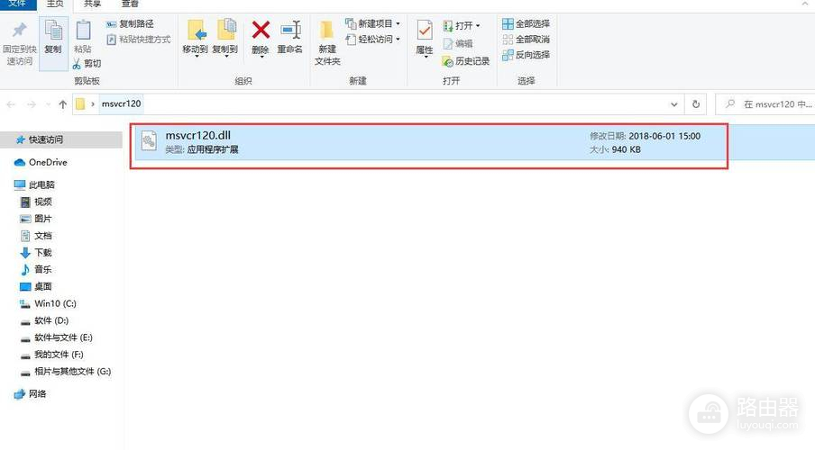Open recent locations dropdown arrow
Screen dimensions: 815x450
[49, 104]
